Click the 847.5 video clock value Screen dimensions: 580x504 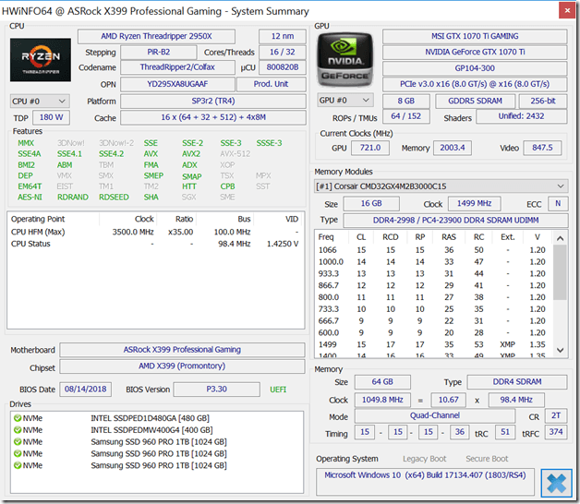point(542,148)
